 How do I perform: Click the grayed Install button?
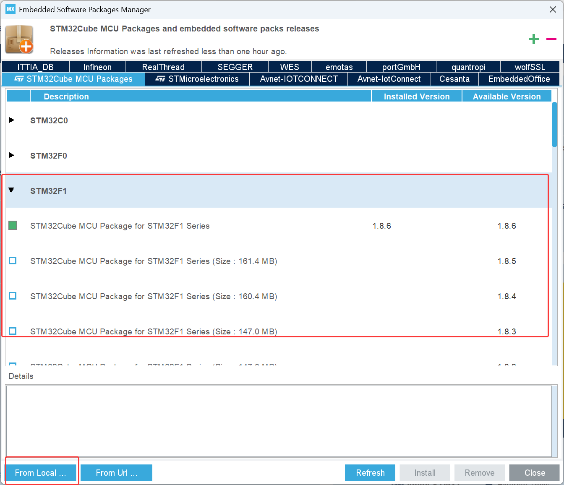click(425, 473)
